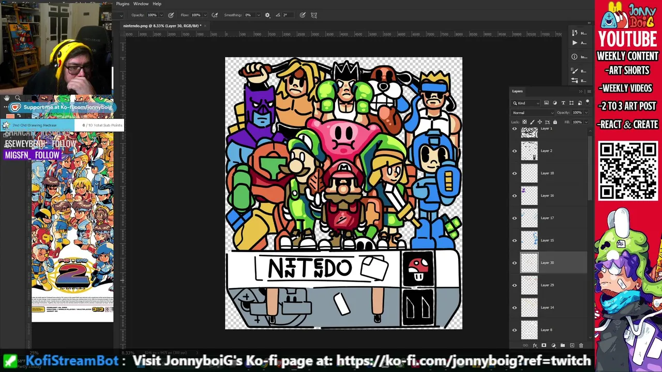Hide Layer 2 visibility eye
The height and width of the screenshot is (372, 662).
point(515,151)
